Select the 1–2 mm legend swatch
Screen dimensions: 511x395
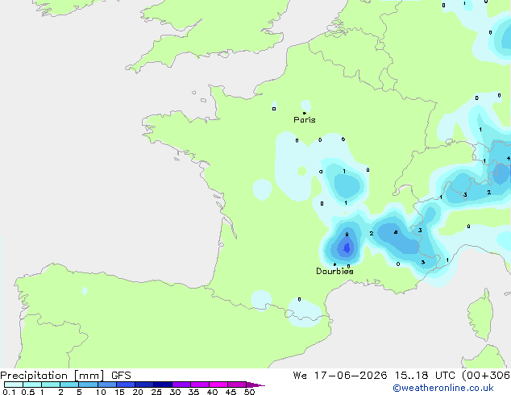pyautogui.click(x=51, y=385)
